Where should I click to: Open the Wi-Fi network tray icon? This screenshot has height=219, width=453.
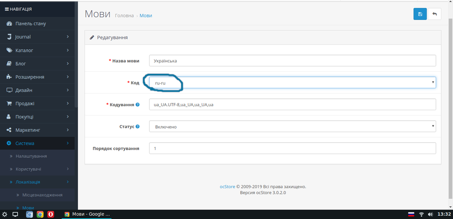click(x=421, y=214)
